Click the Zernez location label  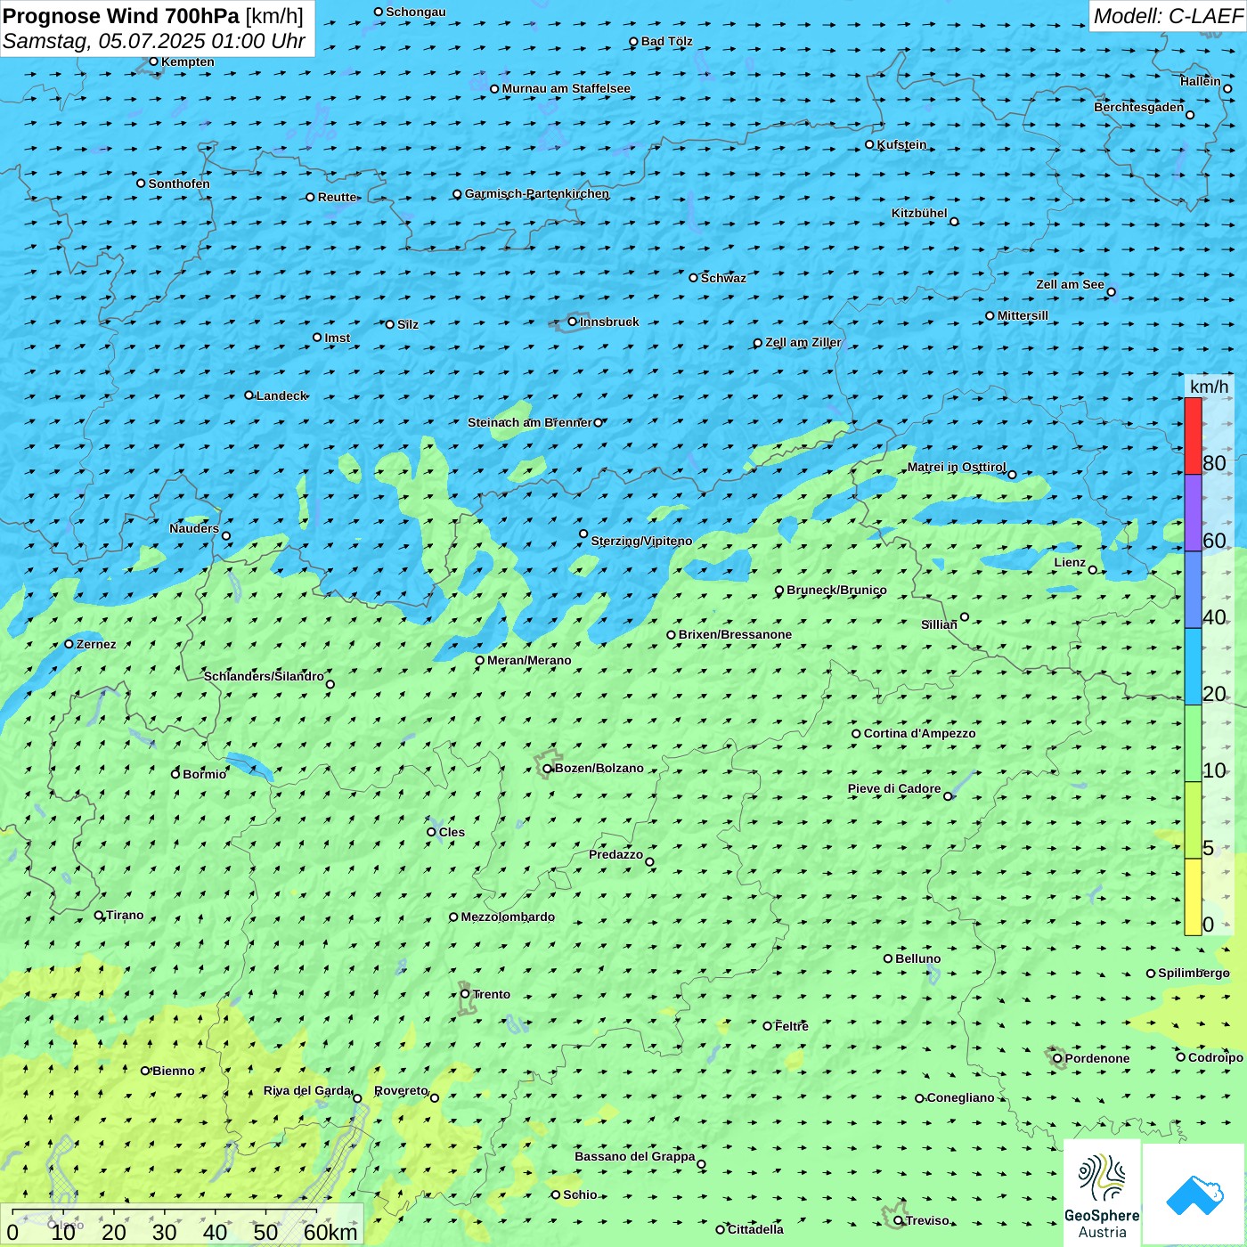click(95, 644)
